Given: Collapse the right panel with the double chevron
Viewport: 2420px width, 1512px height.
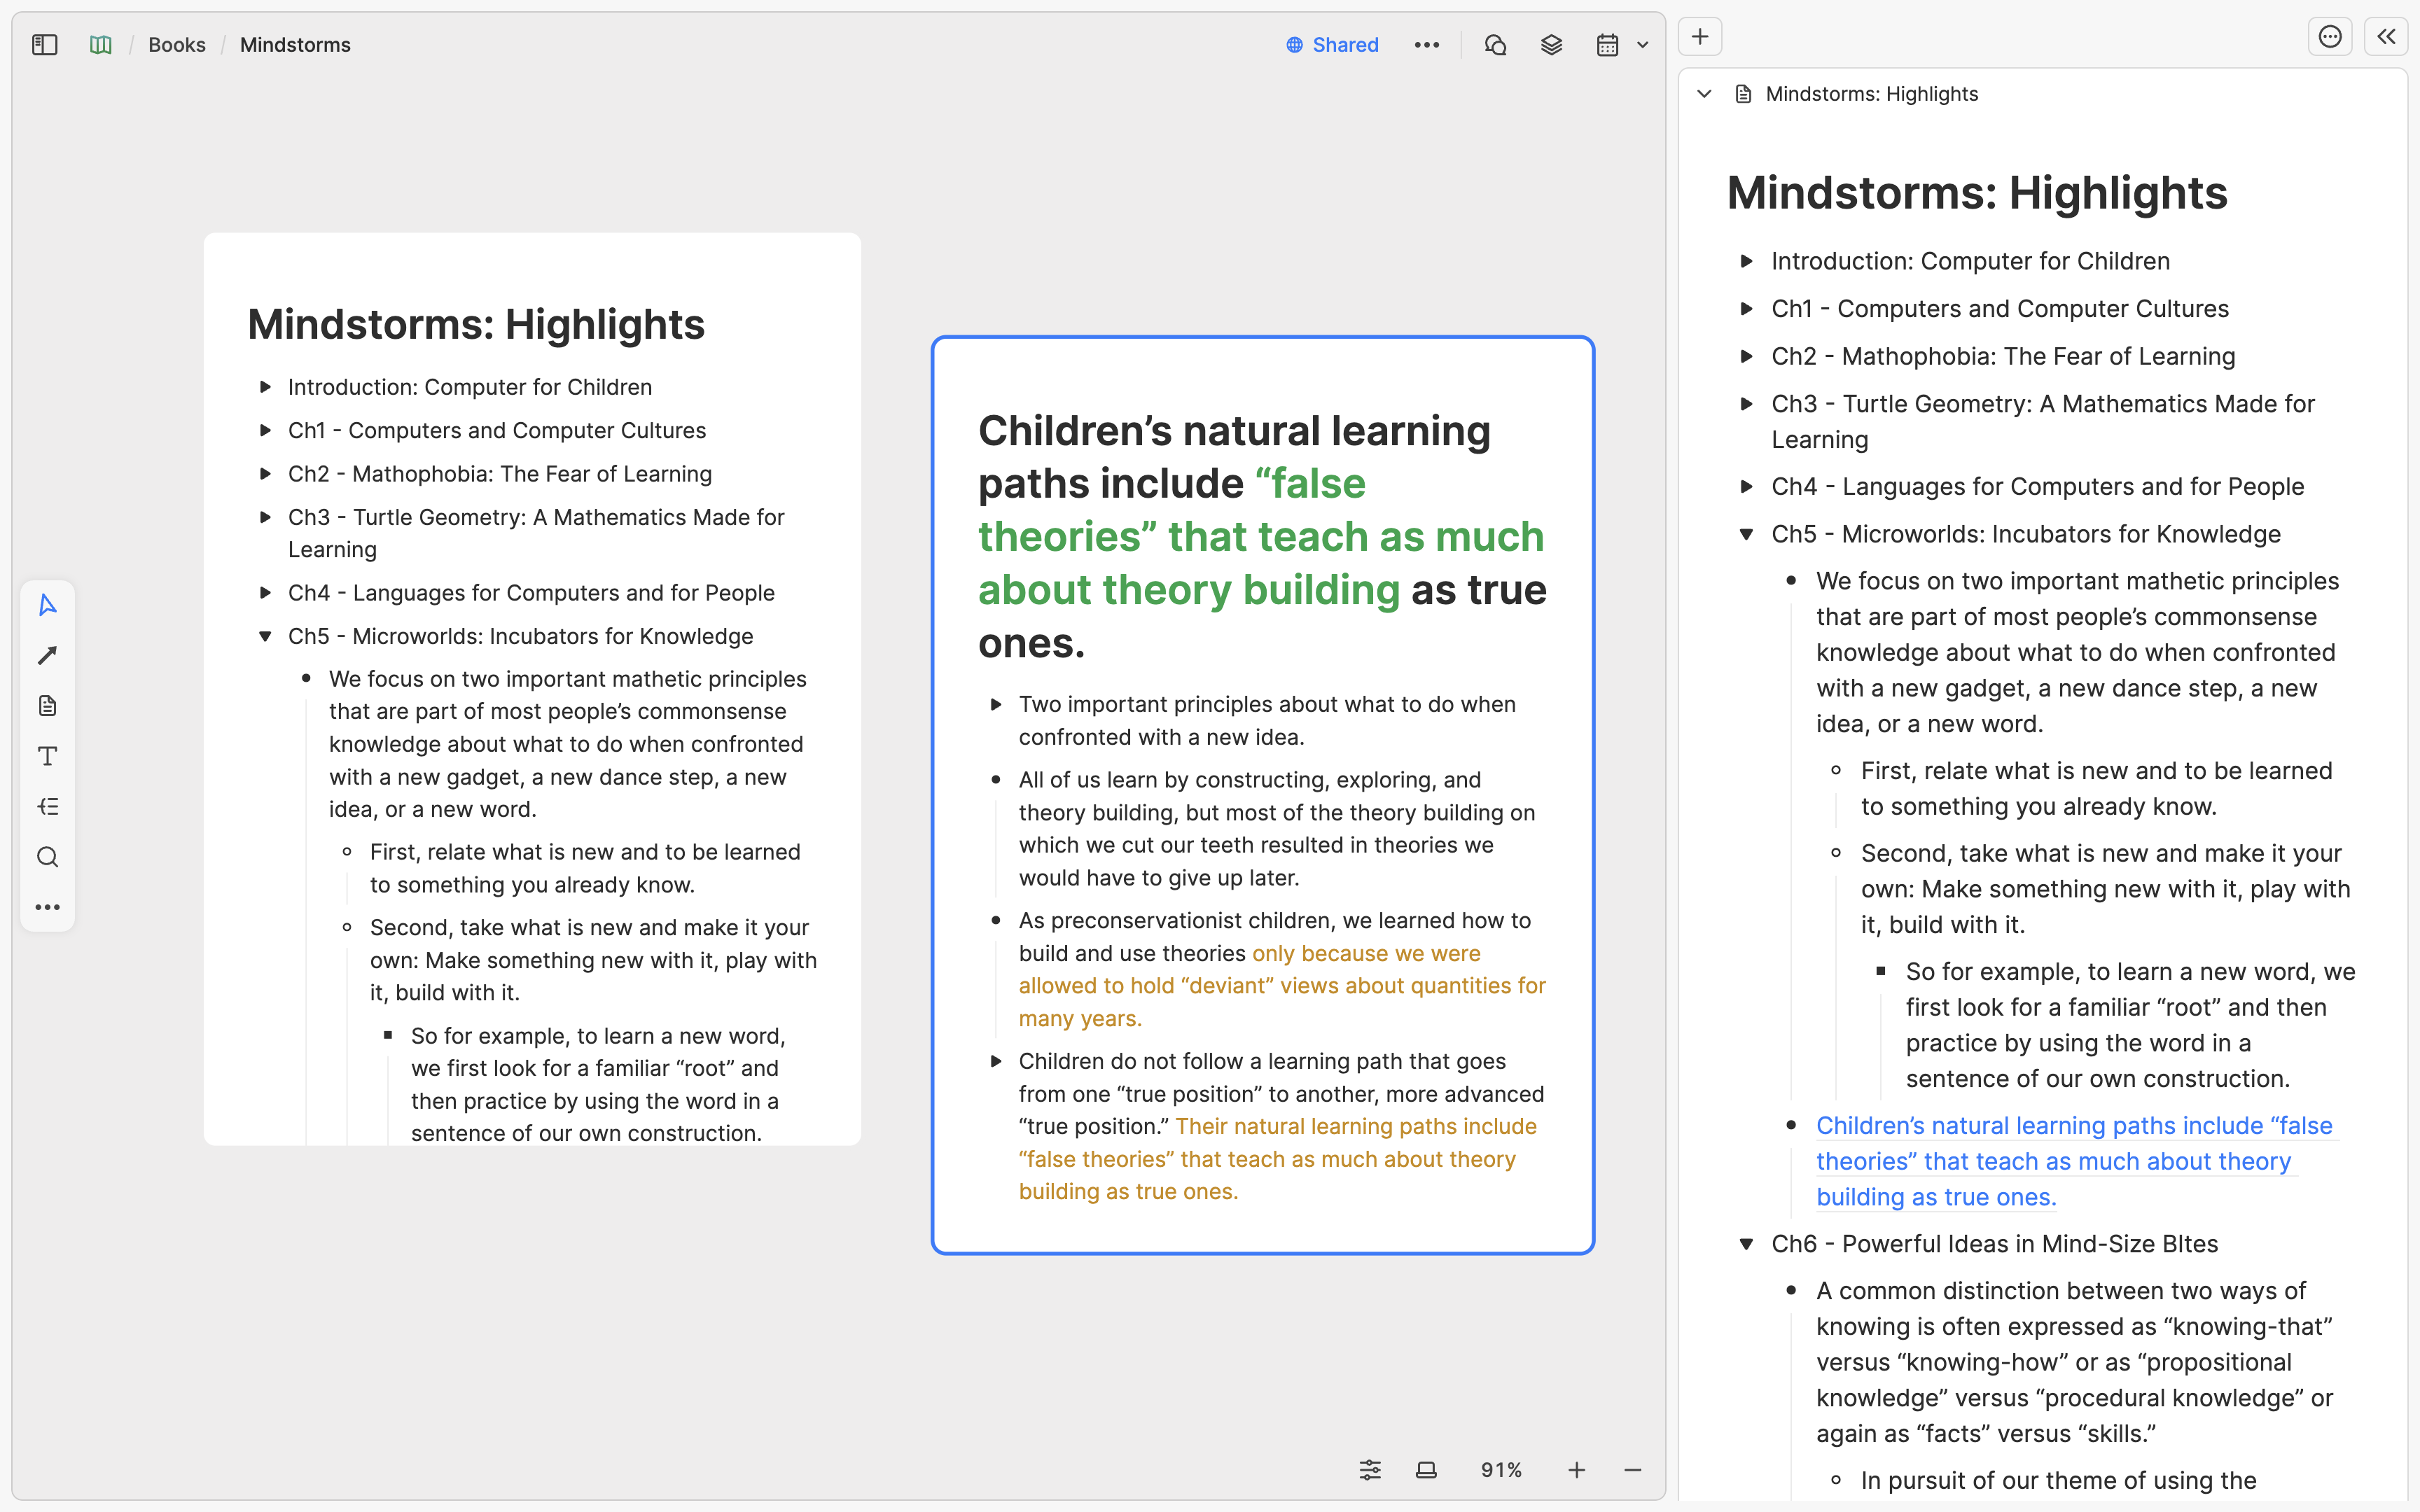Looking at the screenshot, I should tap(2386, 37).
